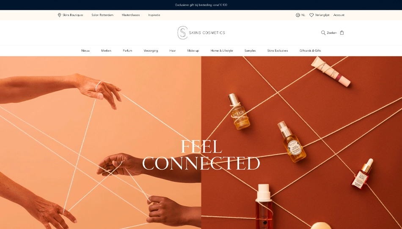The image size is (402, 229).
Task: Click the search magnifier icon
Action: coord(323,33)
